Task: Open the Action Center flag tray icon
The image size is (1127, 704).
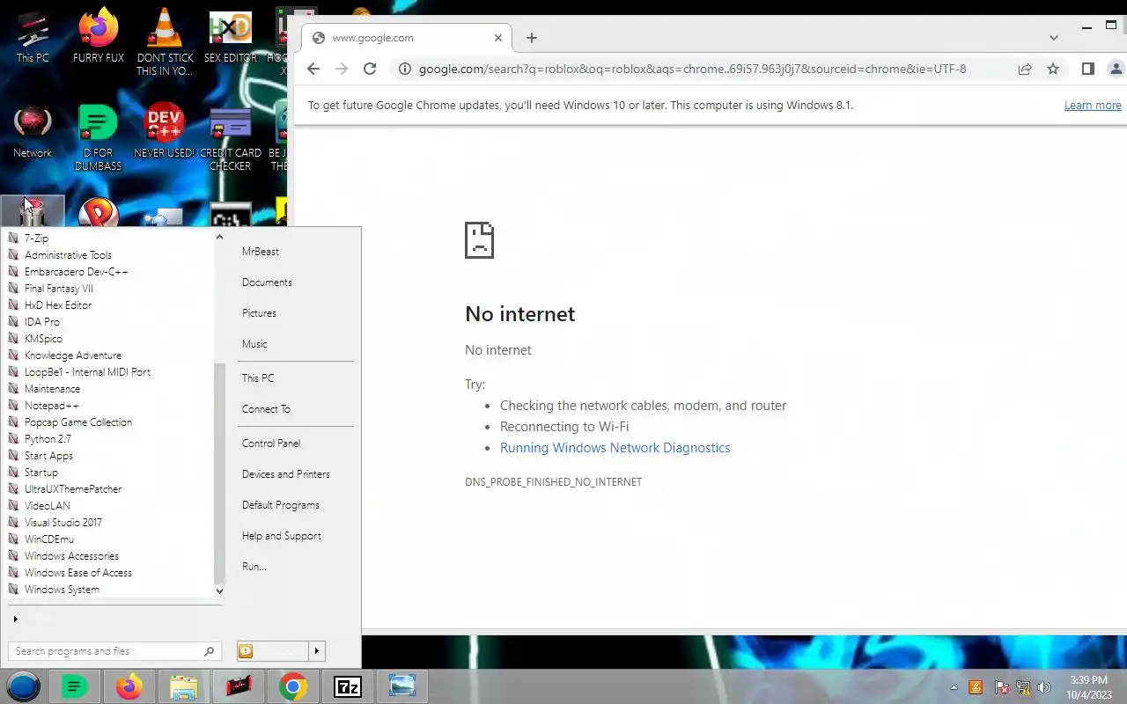Action: tap(1001, 687)
